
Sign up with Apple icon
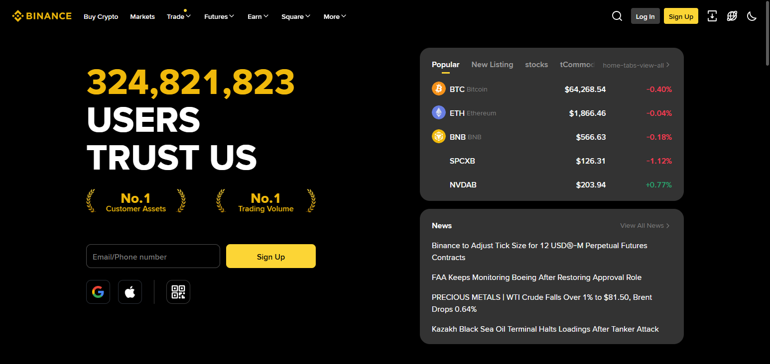130,292
